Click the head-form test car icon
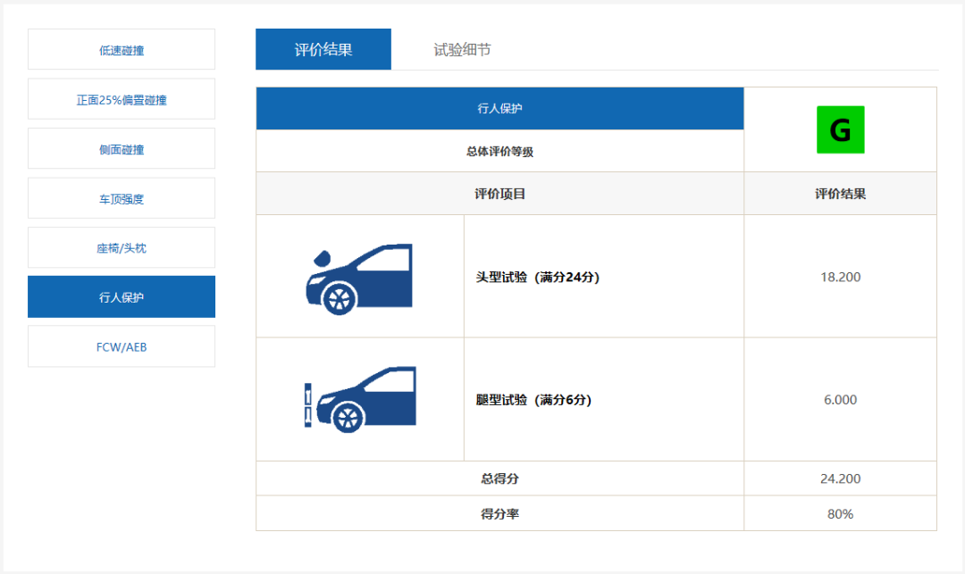Image resolution: width=965 pixels, height=574 pixels. point(359,278)
